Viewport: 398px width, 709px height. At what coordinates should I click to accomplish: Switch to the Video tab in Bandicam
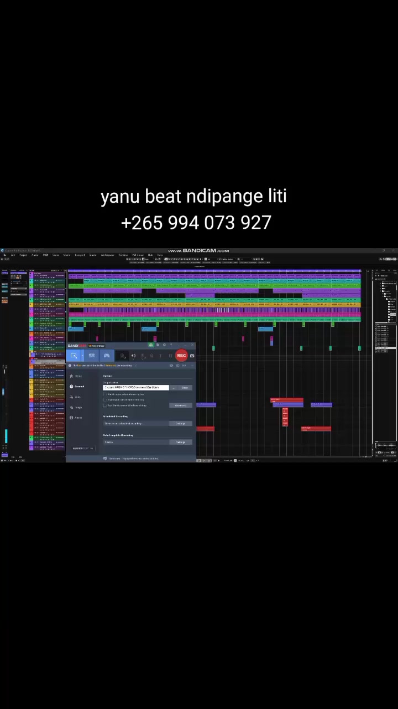click(77, 397)
